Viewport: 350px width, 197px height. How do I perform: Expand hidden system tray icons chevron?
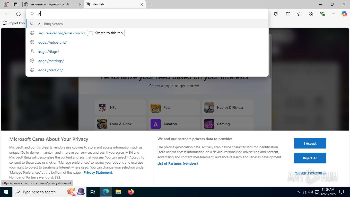pos(298,192)
